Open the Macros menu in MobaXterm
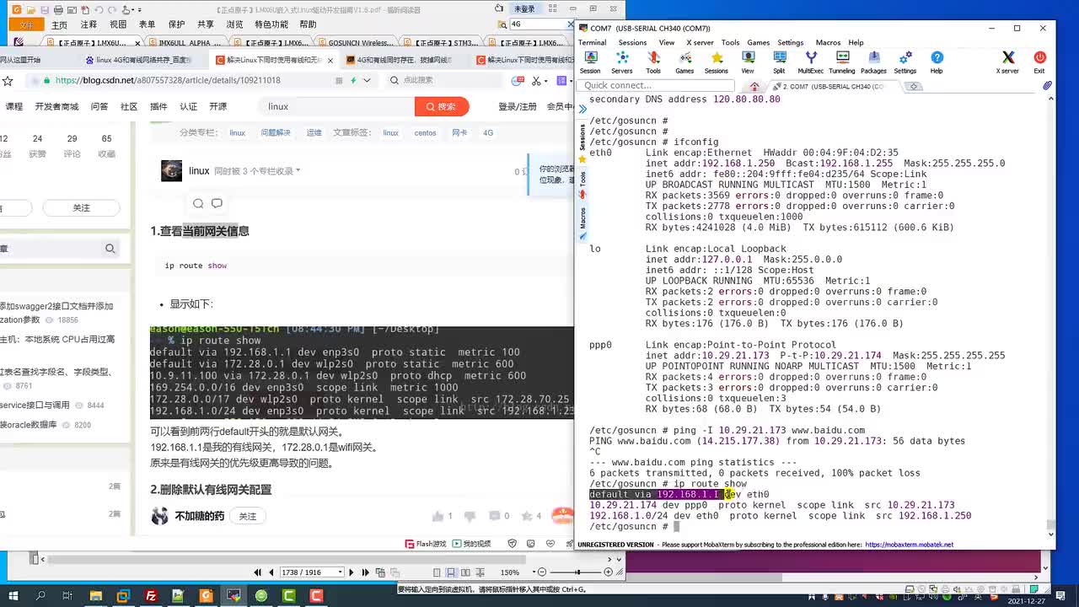 click(x=828, y=42)
